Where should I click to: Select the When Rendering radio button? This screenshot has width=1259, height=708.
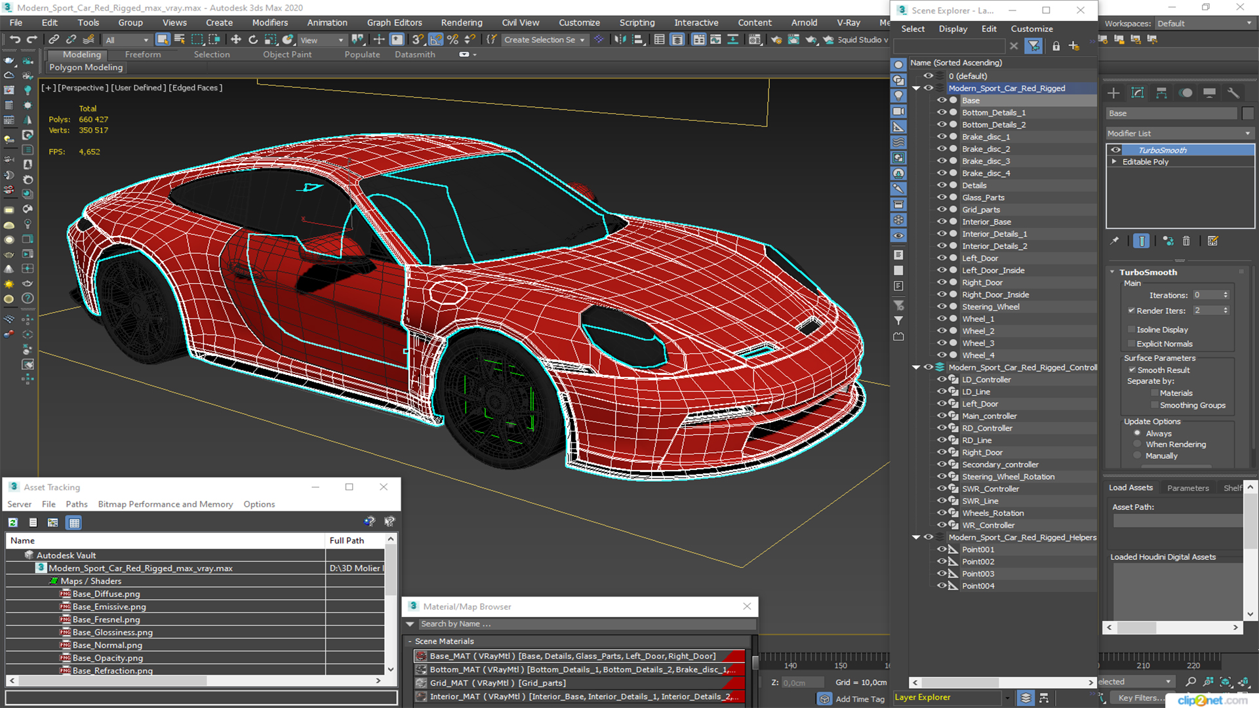point(1138,444)
